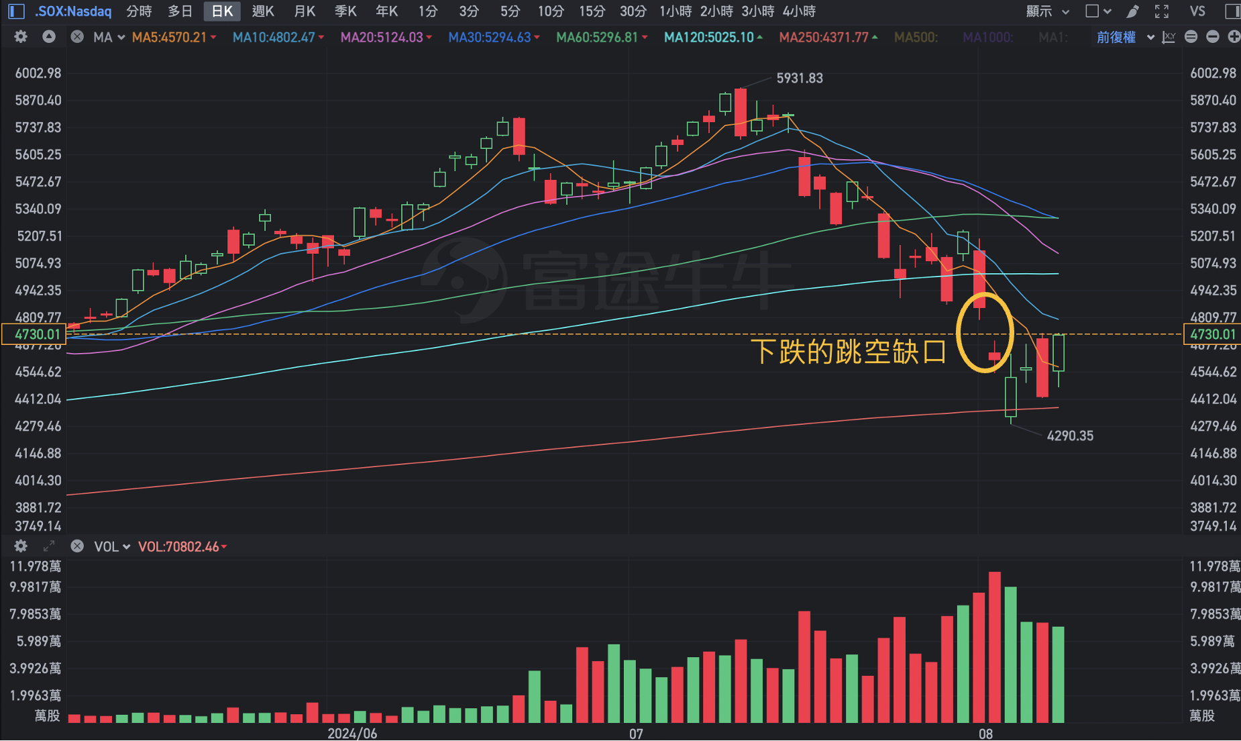Open the drawing brush tool
This screenshot has height=741, width=1241.
click(1133, 11)
